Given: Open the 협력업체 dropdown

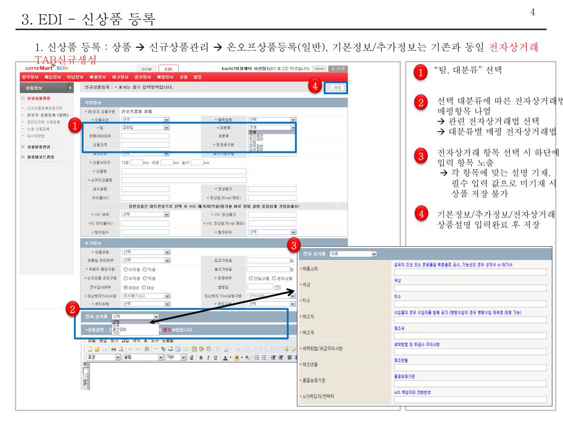Looking at the screenshot, I should pyautogui.click(x=272, y=119).
